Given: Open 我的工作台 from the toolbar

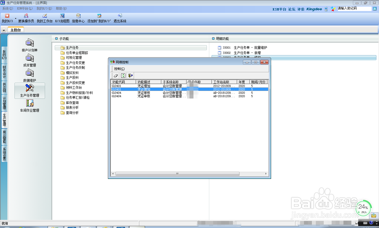Looking at the screenshot, I should tap(44, 18).
